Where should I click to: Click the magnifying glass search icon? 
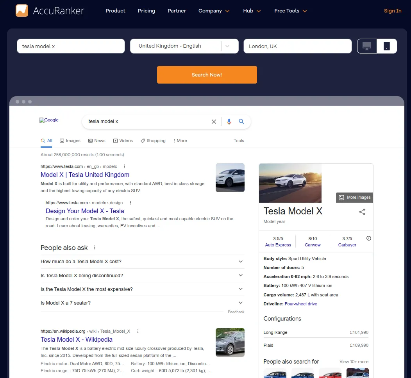pyautogui.click(x=241, y=121)
